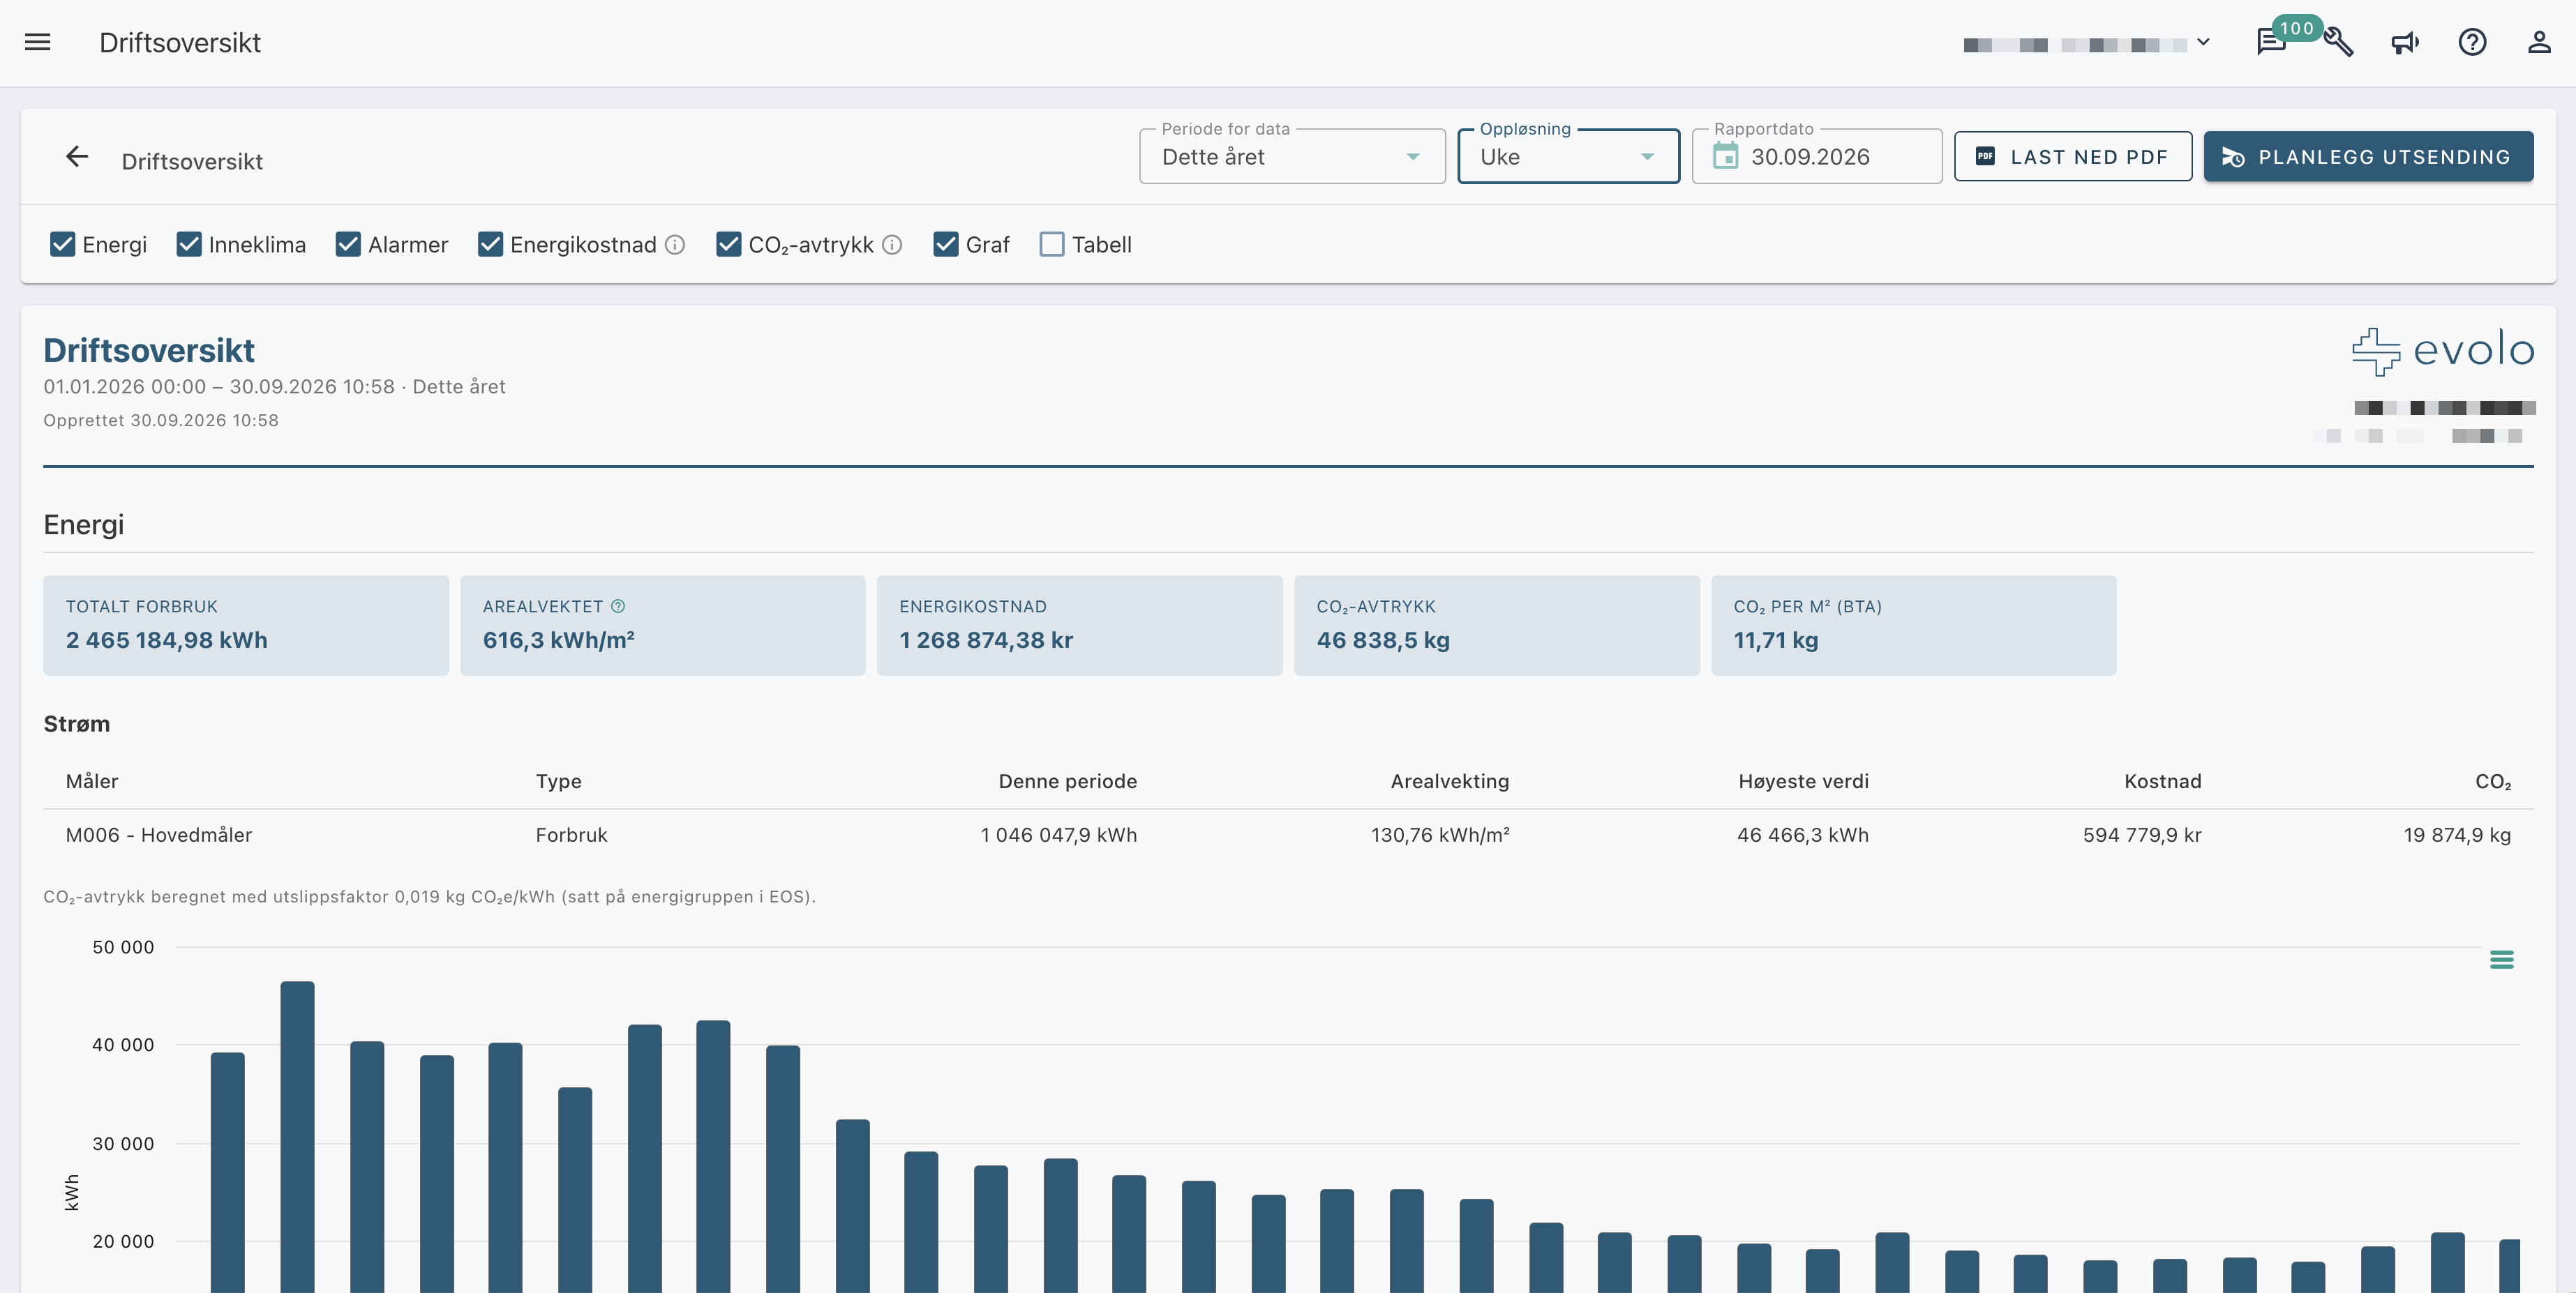This screenshot has width=2576, height=1293.
Task: Disable the Graf checkbox
Action: pos(946,244)
